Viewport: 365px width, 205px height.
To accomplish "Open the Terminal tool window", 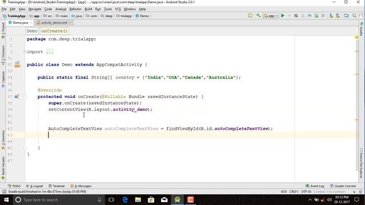I will 56,186.
